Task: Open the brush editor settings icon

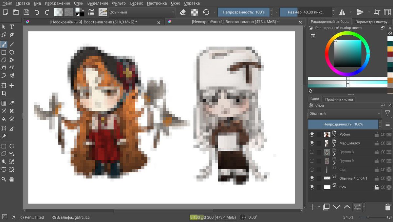Action: (91, 12)
